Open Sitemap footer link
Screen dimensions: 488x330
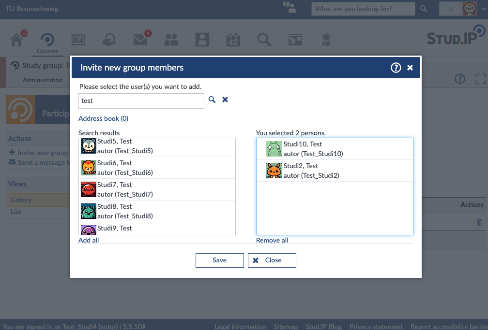click(x=286, y=327)
